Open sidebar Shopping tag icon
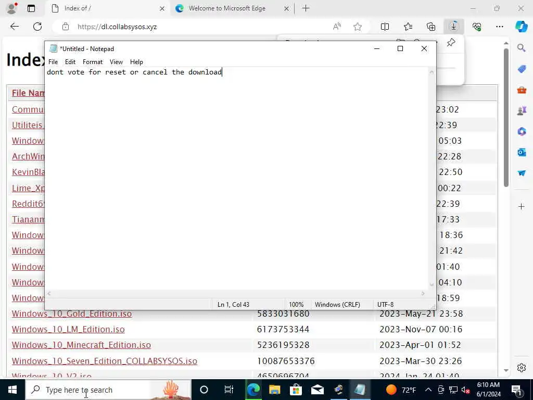The width and height of the screenshot is (533, 400). click(x=522, y=69)
